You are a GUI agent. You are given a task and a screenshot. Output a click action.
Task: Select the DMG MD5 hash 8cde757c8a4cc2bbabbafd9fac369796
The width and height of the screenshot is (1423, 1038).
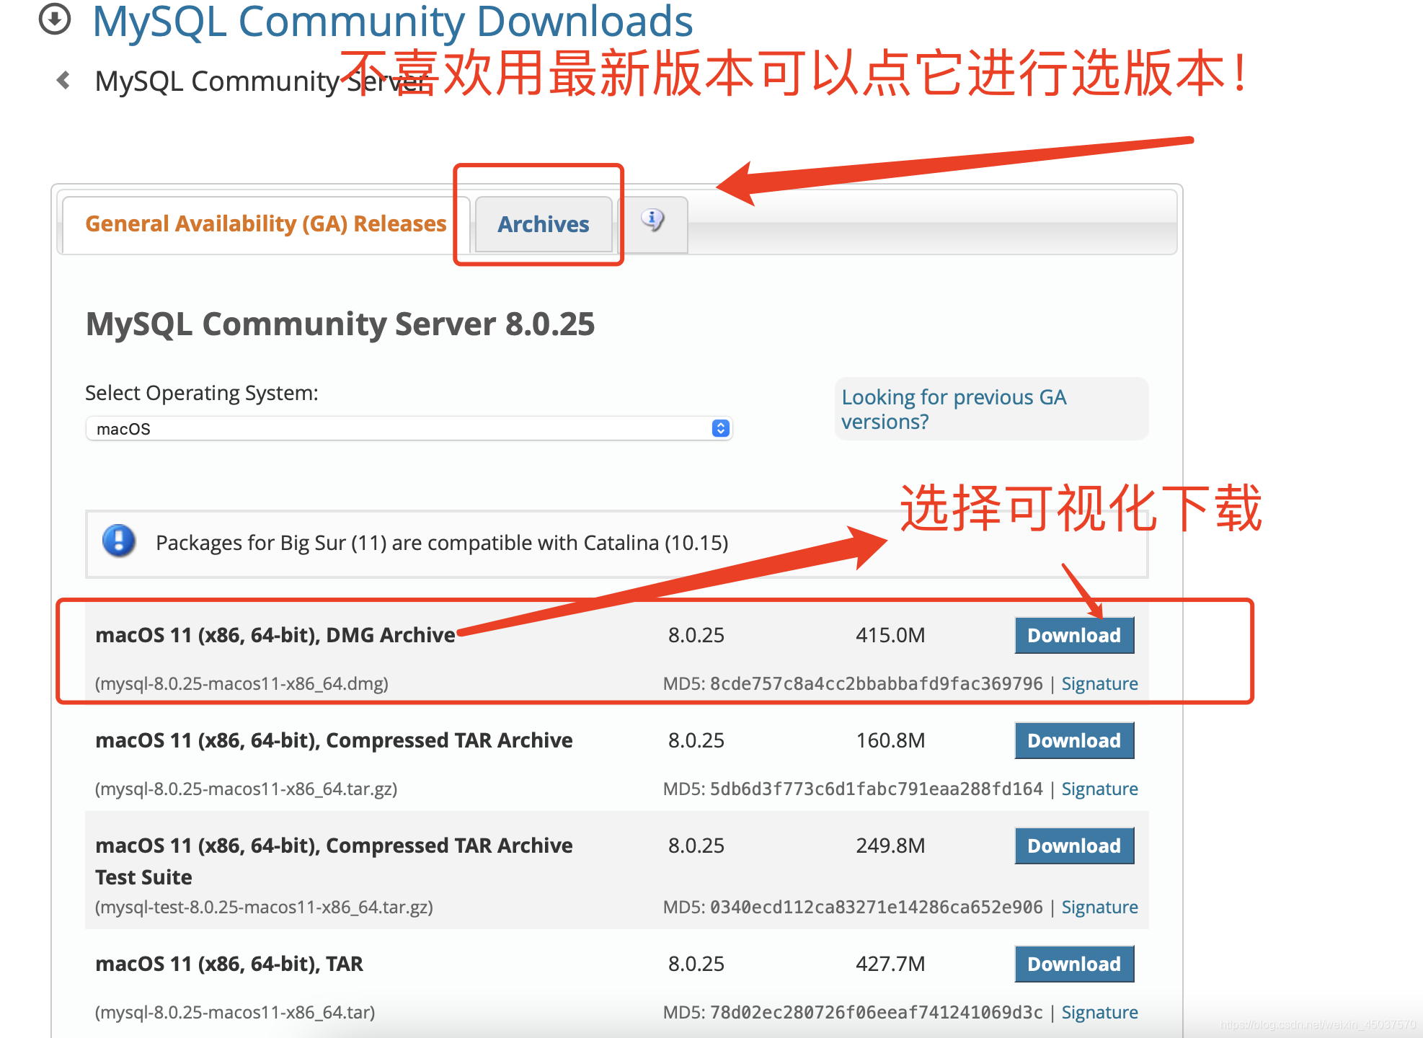click(x=876, y=683)
